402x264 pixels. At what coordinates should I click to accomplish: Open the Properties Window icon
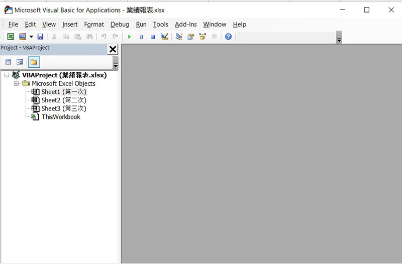[191, 37]
